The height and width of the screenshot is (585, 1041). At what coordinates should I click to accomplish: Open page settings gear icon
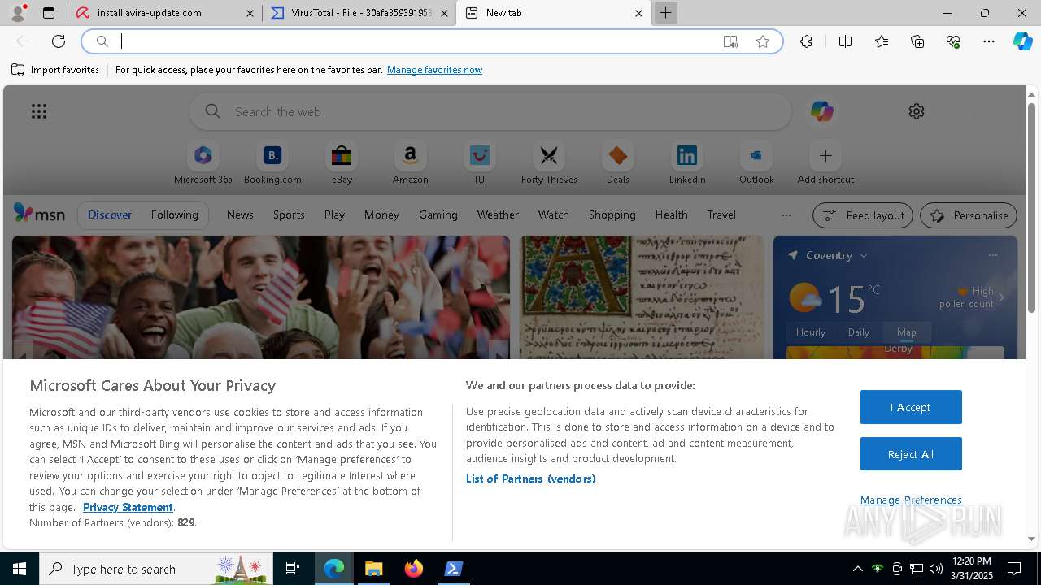[x=917, y=111]
